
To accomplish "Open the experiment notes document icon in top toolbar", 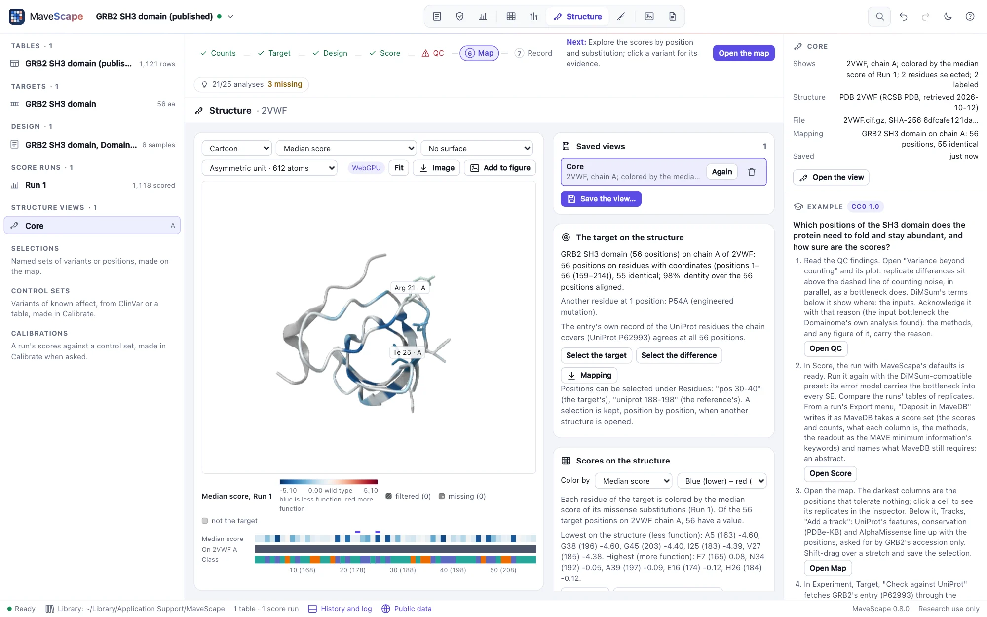I will (x=437, y=16).
